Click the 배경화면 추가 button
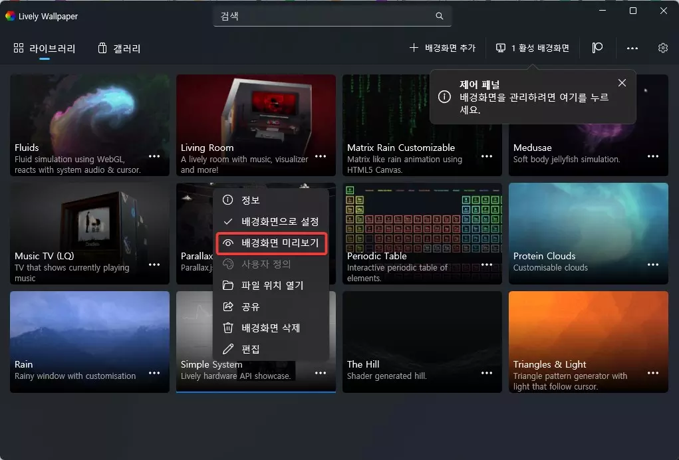The width and height of the screenshot is (679, 460). click(442, 48)
